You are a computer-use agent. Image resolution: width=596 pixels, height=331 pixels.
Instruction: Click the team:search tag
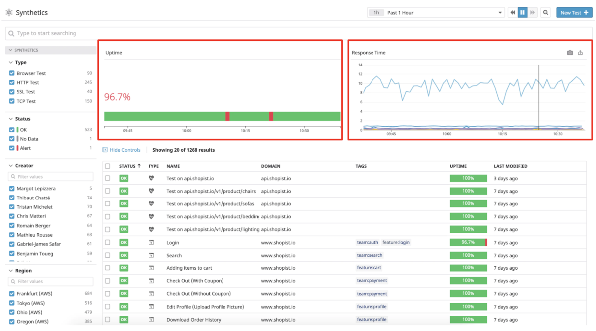click(x=370, y=255)
